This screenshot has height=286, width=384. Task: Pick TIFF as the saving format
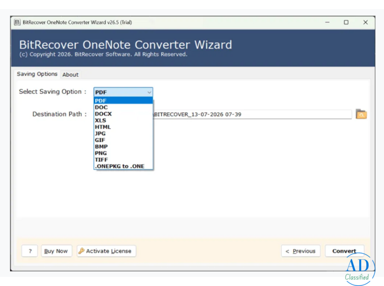(x=123, y=160)
